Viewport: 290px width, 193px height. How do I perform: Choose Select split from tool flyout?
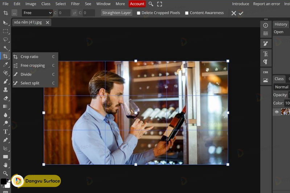(x=35, y=83)
